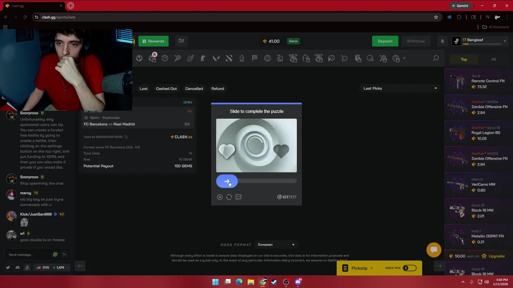Switch to the Refund tab

tap(218, 88)
